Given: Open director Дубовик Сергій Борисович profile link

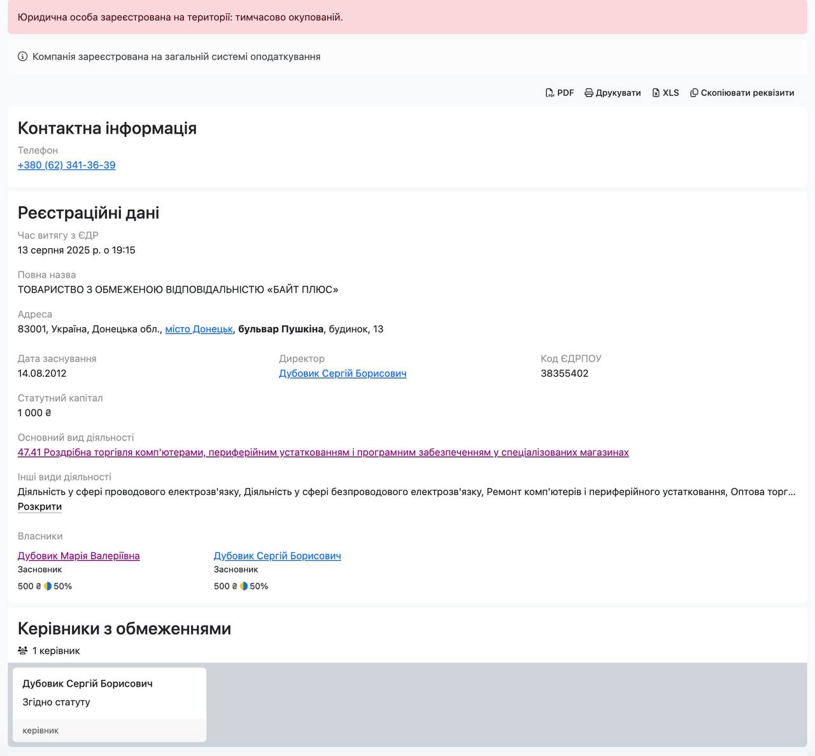Looking at the screenshot, I should [343, 374].
